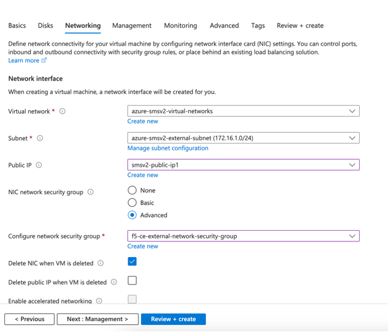The width and height of the screenshot is (389, 334).
Task: Click Manage subnet configuration link
Action: tap(168, 148)
